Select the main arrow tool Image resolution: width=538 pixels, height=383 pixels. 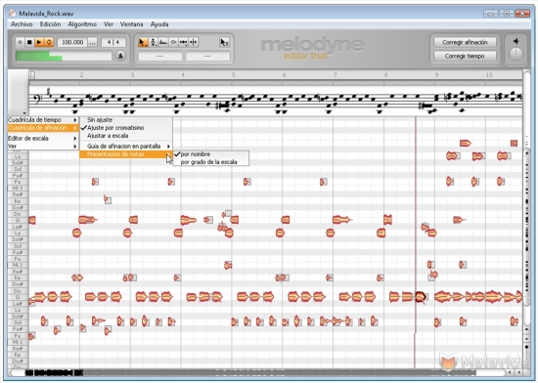pos(143,42)
